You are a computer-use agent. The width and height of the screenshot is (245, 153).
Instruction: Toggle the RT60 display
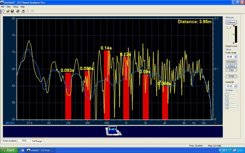231,76
